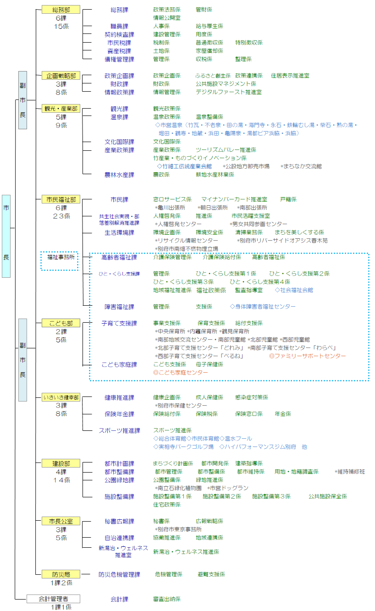Click the upper 副市長 box

point(22,100)
